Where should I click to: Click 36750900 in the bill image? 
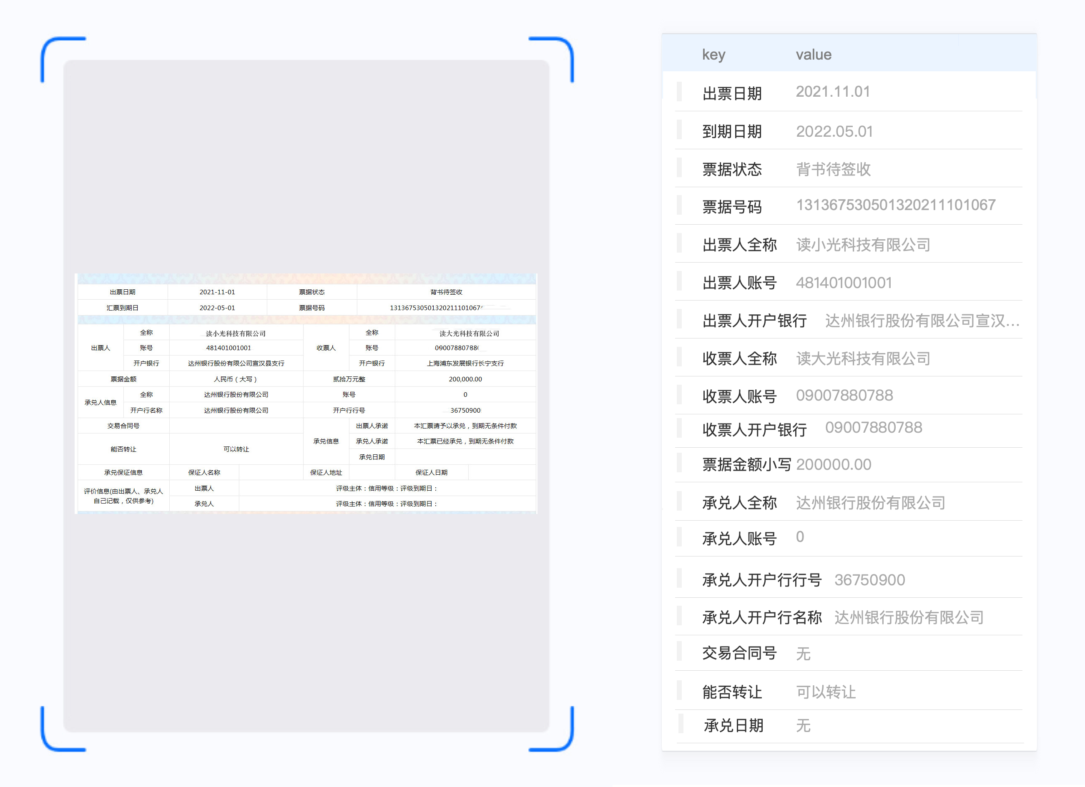coord(465,410)
